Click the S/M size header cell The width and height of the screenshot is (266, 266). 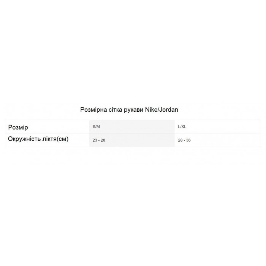(132, 127)
